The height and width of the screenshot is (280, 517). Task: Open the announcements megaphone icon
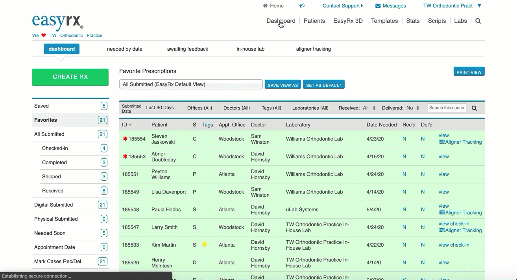[302, 5]
